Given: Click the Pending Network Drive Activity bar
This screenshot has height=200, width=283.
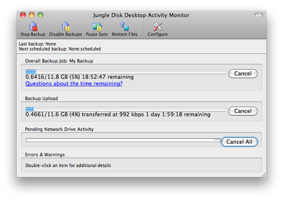Looking at the screenshot, I should (x=123, y=140).
